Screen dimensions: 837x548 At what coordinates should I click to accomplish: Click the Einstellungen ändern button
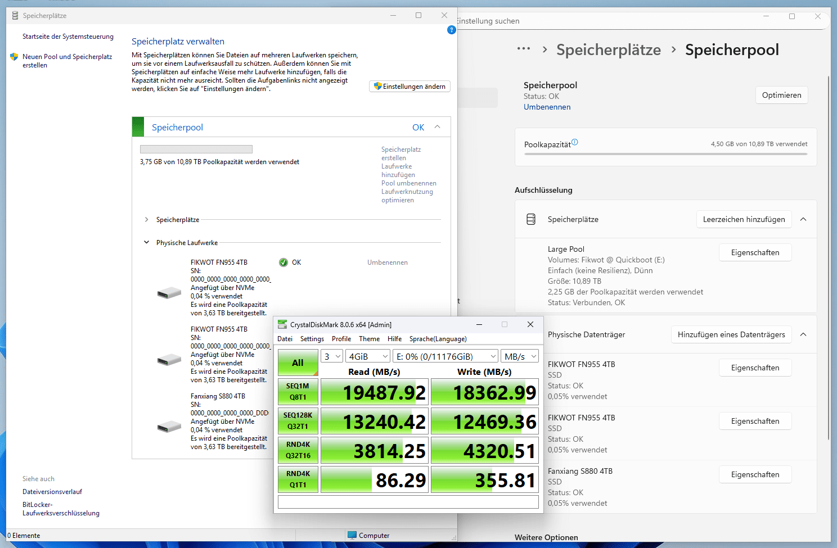(409, 86)
